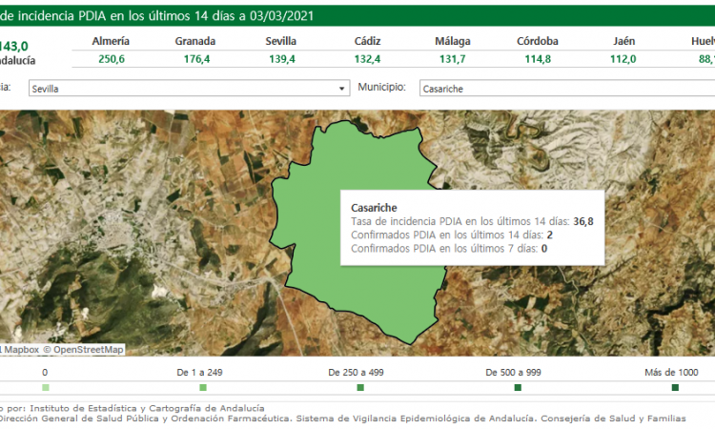The image size is (715, 429).
Task: Click the legend swatch for 0 cases
Action: pos(45,388)
